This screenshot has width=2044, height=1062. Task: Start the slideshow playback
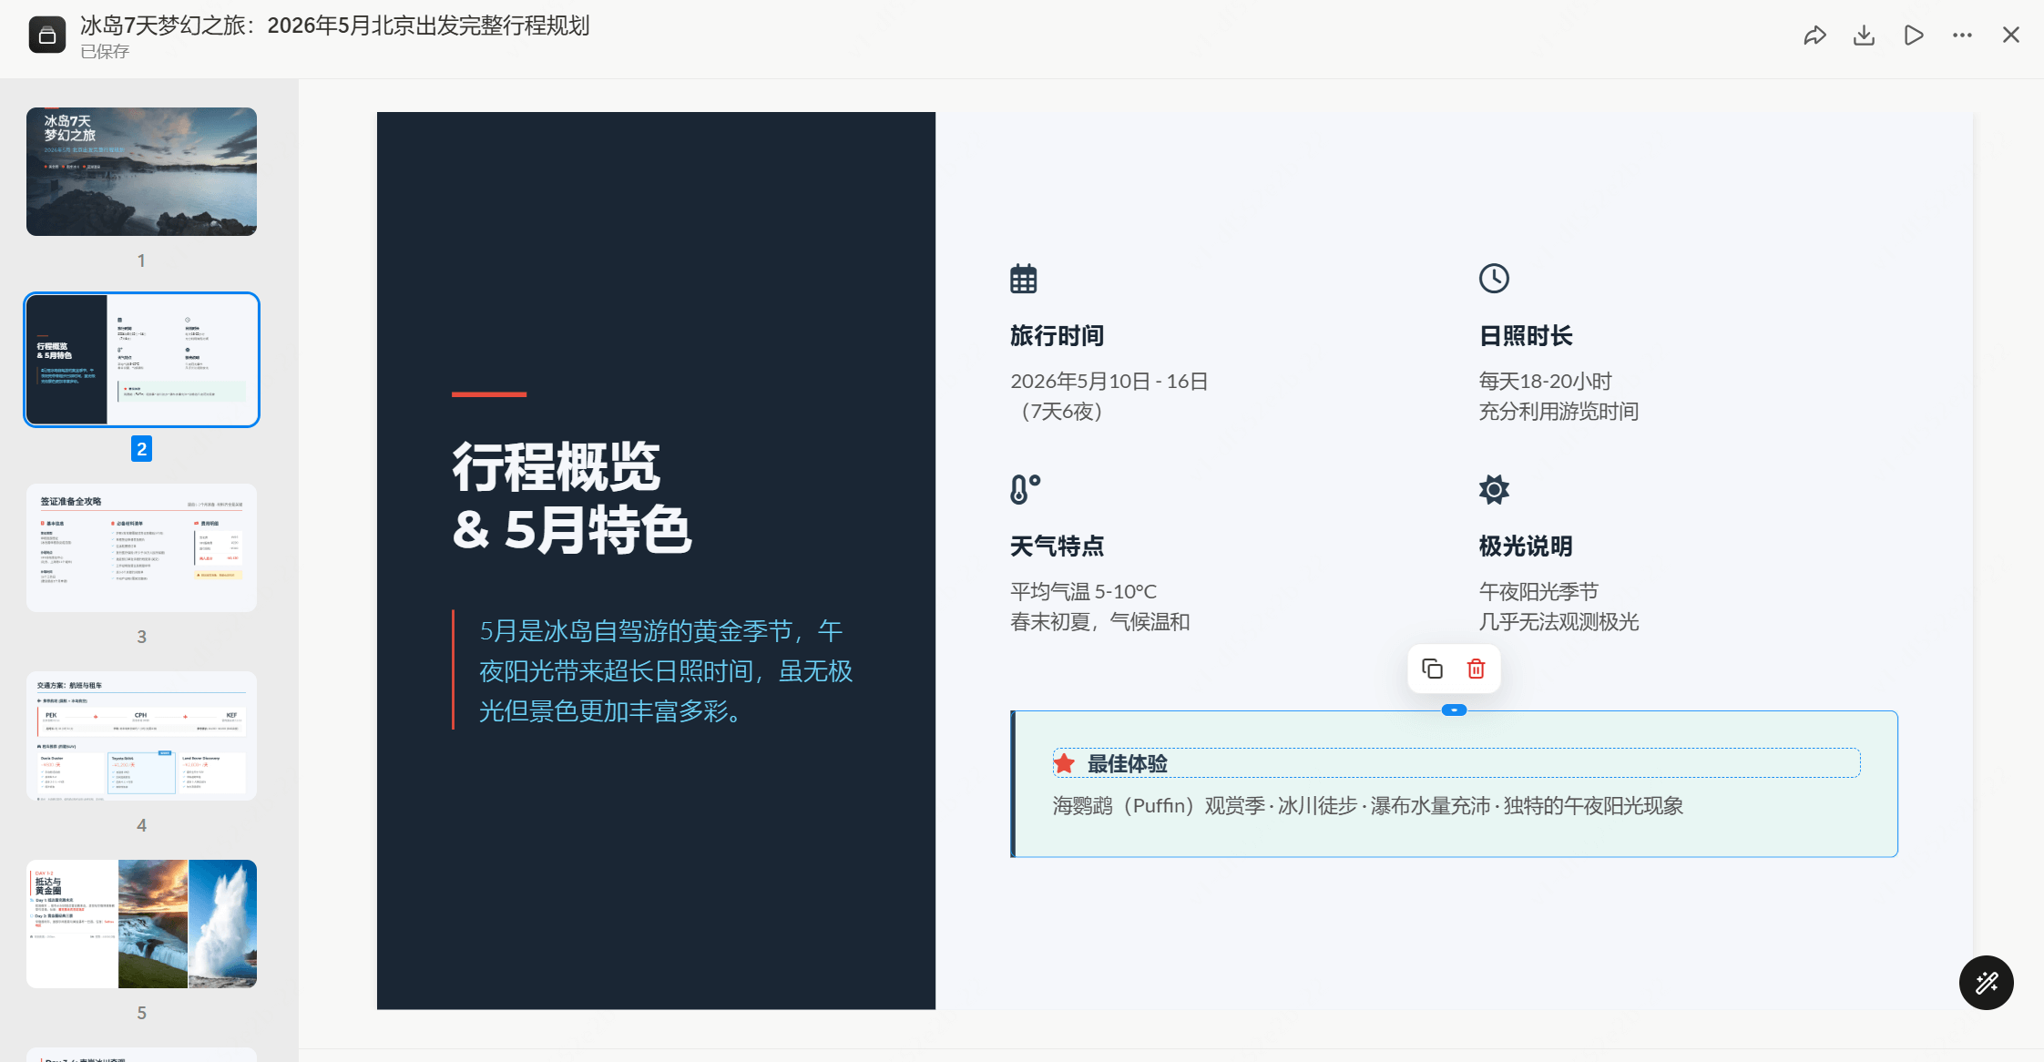pyautogui.click(x=1914, y=36)
